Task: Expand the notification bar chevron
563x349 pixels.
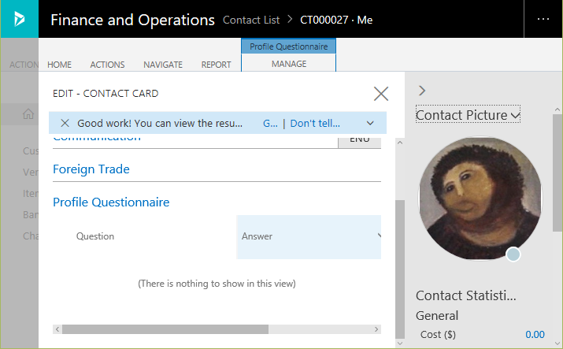Action: pyautogui.click(x=370, y=124)
